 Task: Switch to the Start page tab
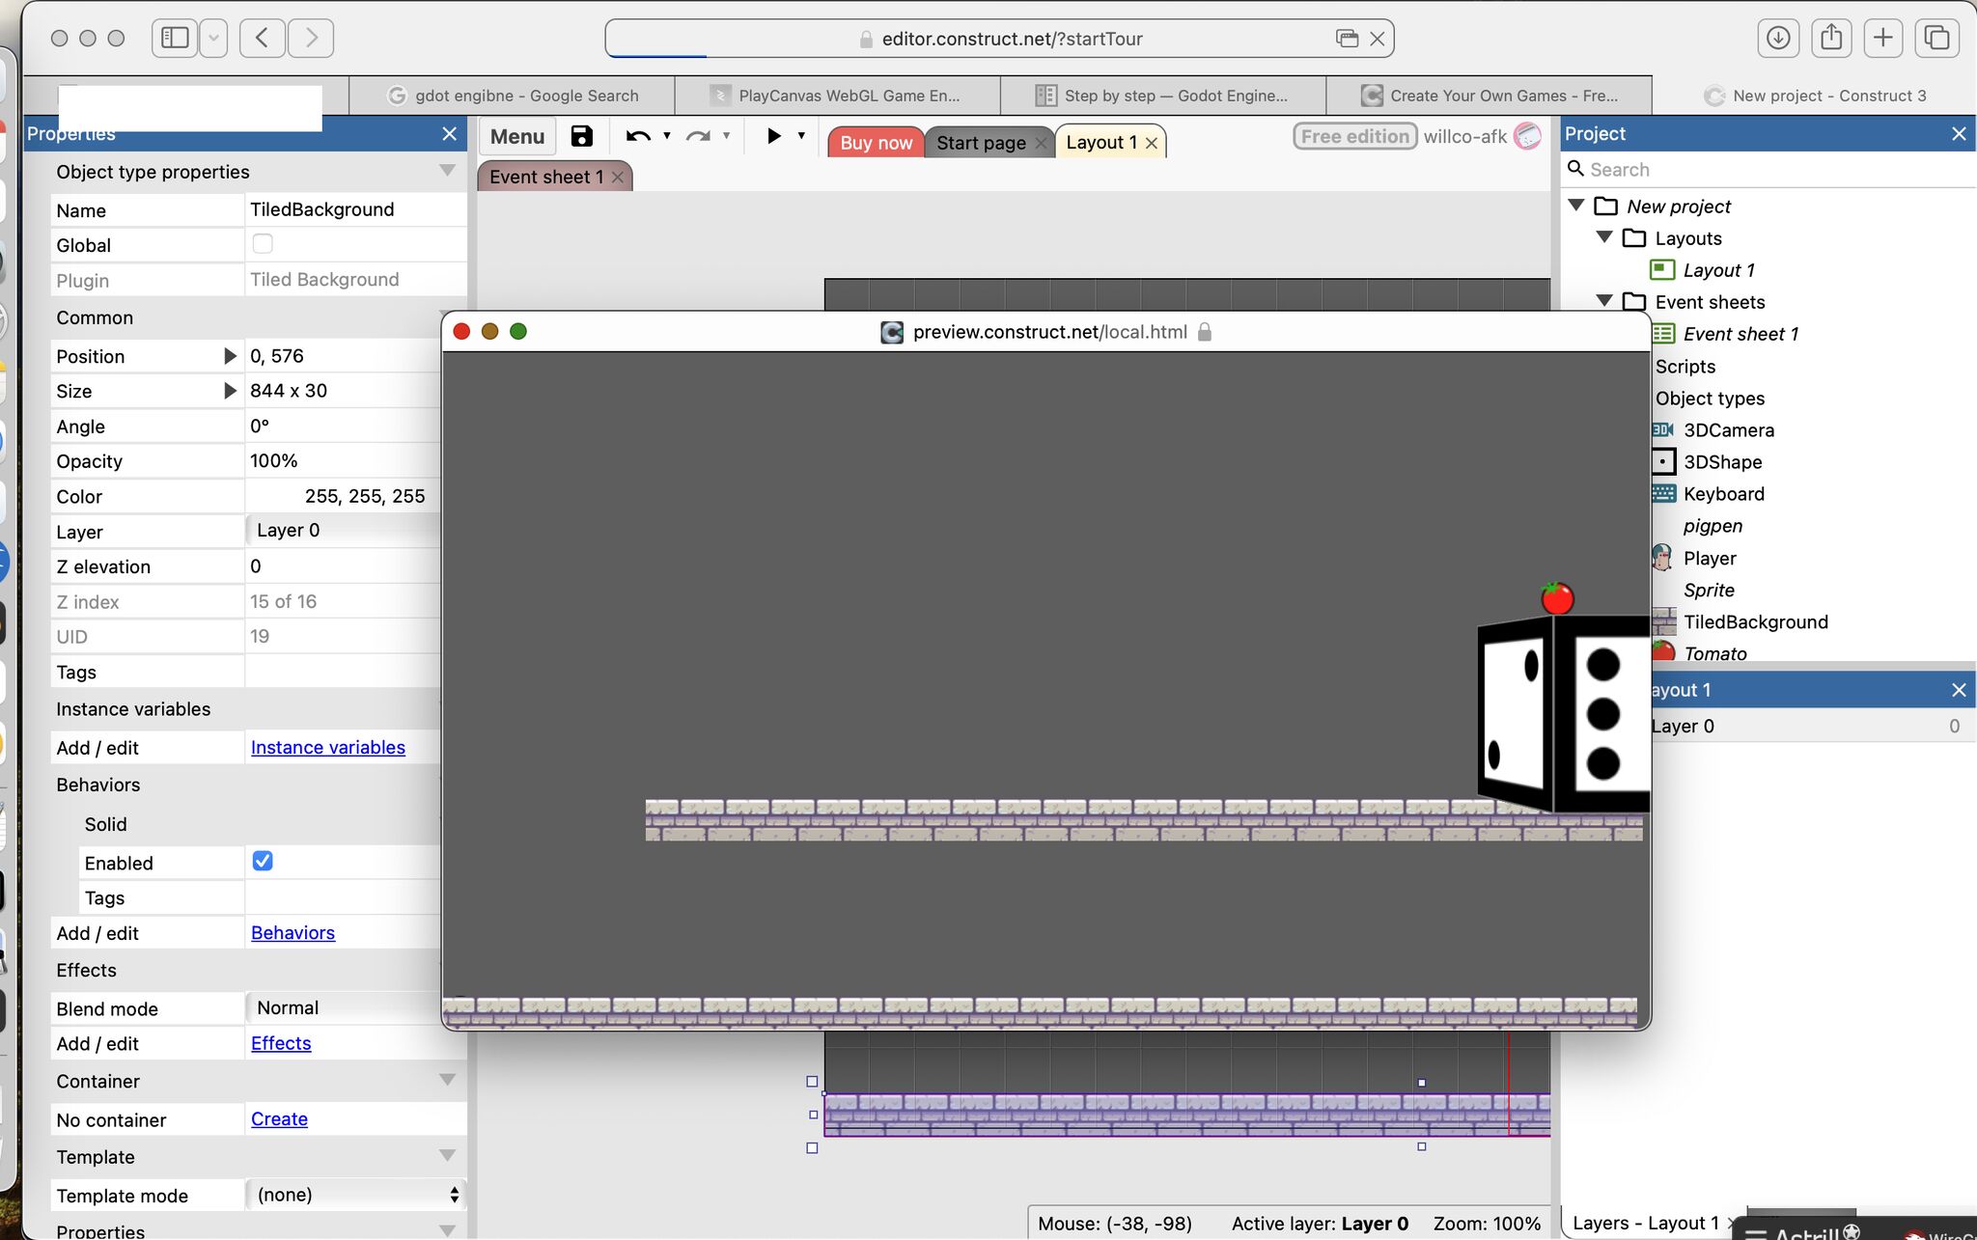coord(982,142)
